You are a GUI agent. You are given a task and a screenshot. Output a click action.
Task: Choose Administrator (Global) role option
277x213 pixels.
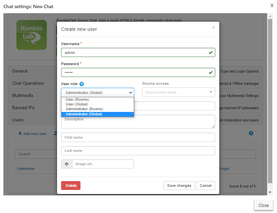tap(84, 114)
